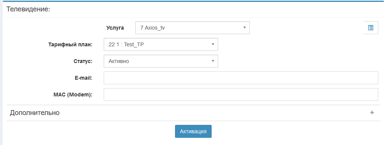Viewport: 384px width, 145px height.
Task: Click into the MAC (Modem) field
Action: pyautogui.click(x=241, y=94)
